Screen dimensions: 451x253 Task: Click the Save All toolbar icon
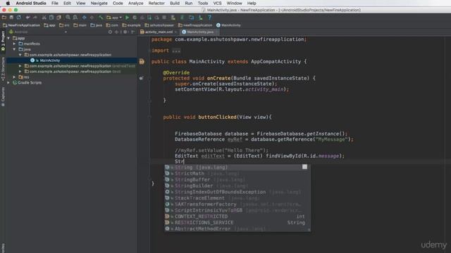(11, 18)
